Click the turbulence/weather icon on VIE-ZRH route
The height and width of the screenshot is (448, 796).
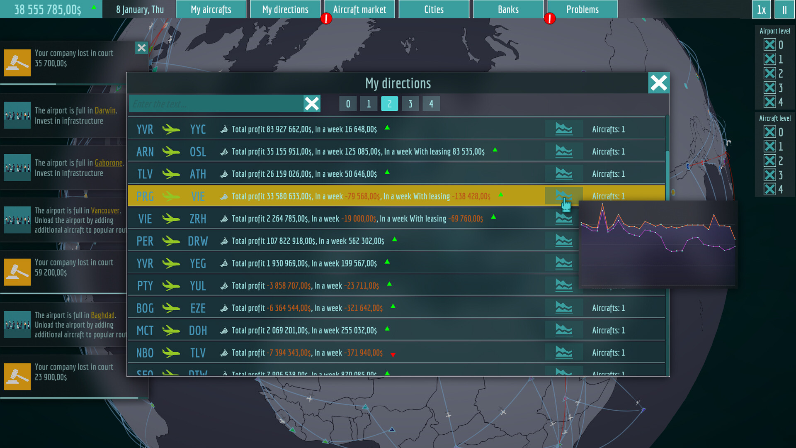coord(563,218)
